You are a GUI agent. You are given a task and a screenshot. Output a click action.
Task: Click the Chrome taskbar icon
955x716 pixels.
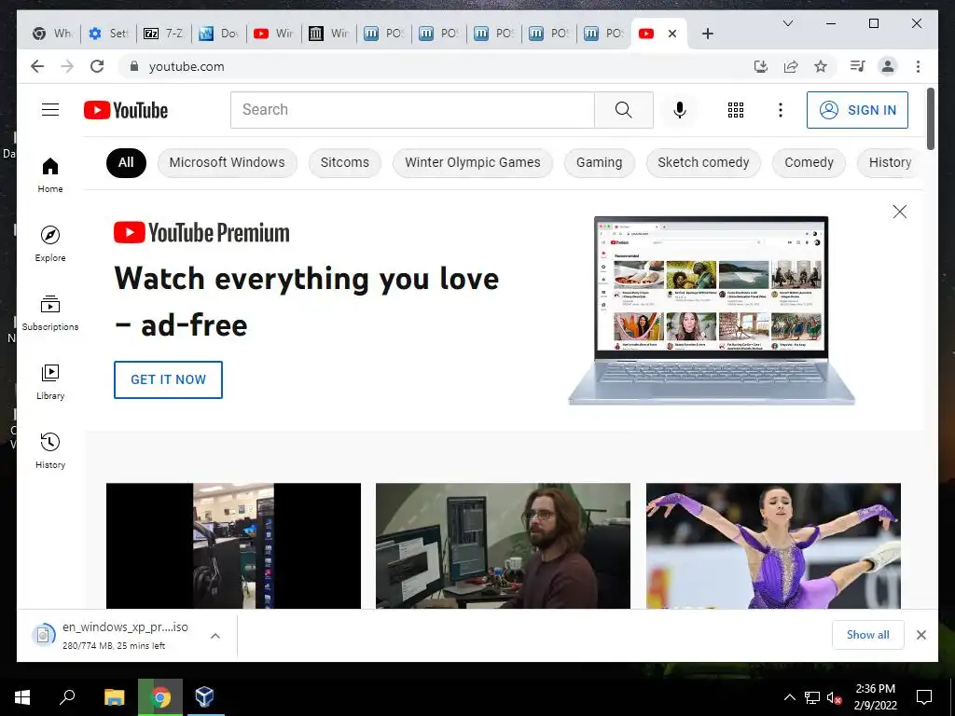pos(160,697)
